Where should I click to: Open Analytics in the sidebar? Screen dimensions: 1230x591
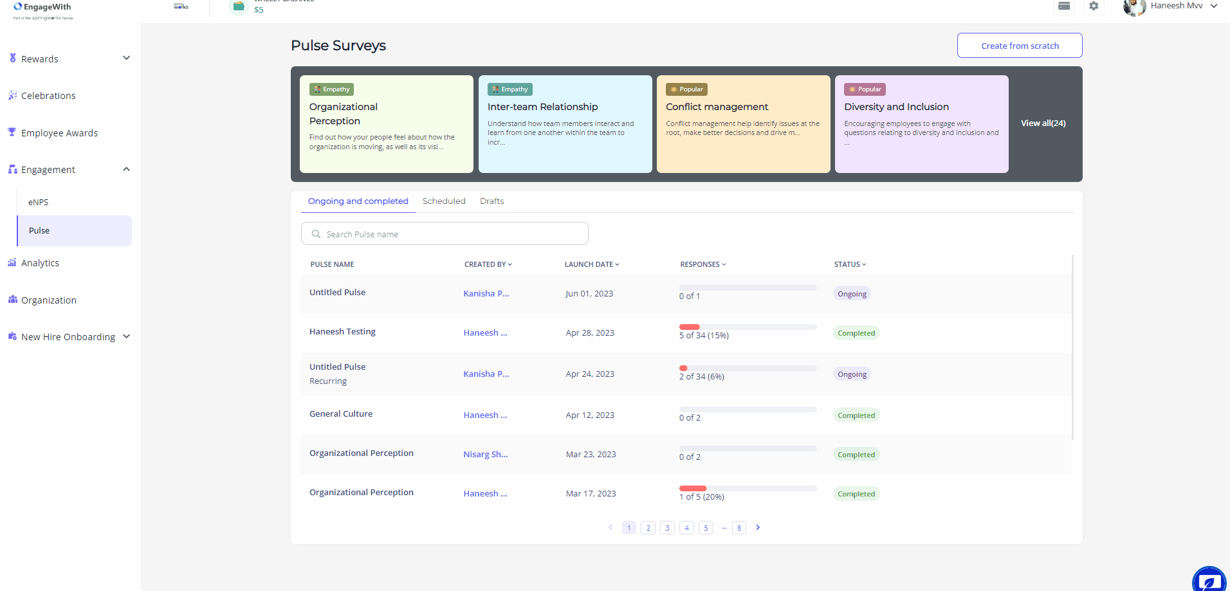click(40, 262)
